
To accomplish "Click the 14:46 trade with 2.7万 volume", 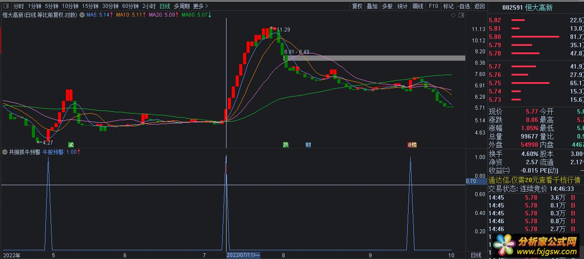I will (x=536, y=229).
